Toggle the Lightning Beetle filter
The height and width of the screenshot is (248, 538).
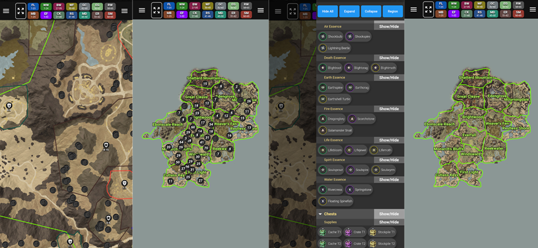[x=335, y=48]
